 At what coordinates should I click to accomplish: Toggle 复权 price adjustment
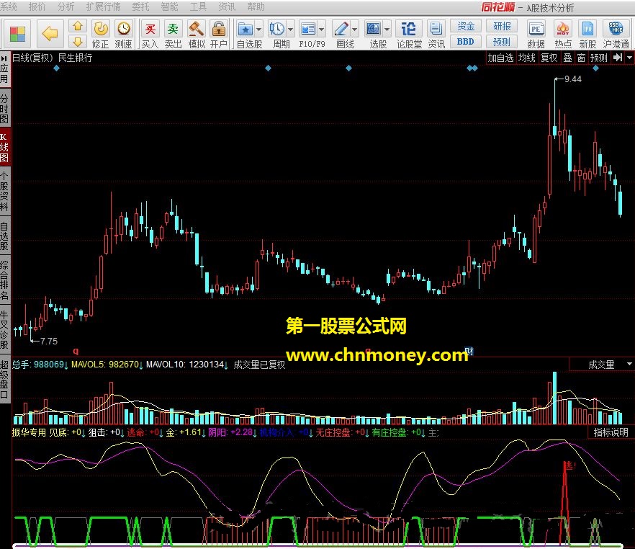coord(549,58)
